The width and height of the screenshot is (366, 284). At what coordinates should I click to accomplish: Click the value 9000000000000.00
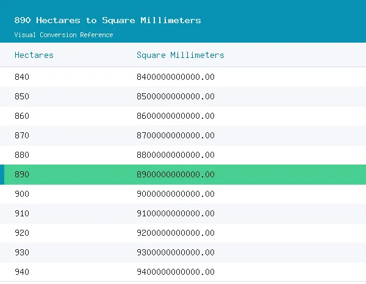176,194
